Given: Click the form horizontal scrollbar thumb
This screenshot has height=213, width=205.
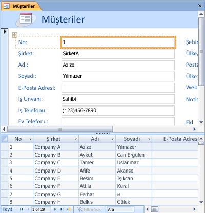Looking at the screenshot, I should pos(60,129).
